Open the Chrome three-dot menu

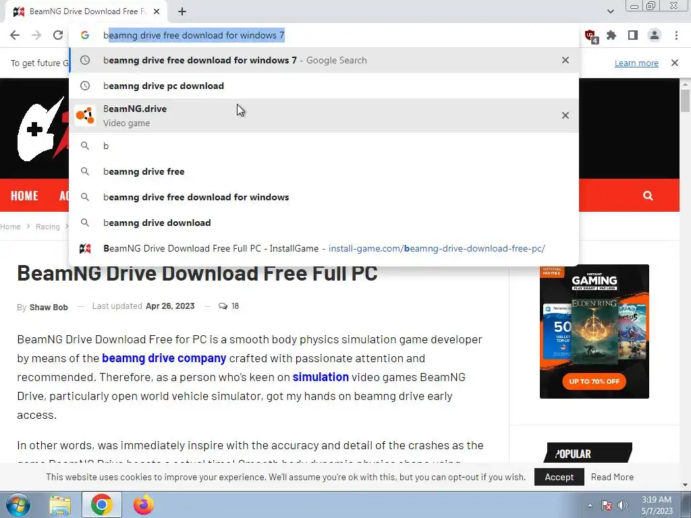(676, 35)
